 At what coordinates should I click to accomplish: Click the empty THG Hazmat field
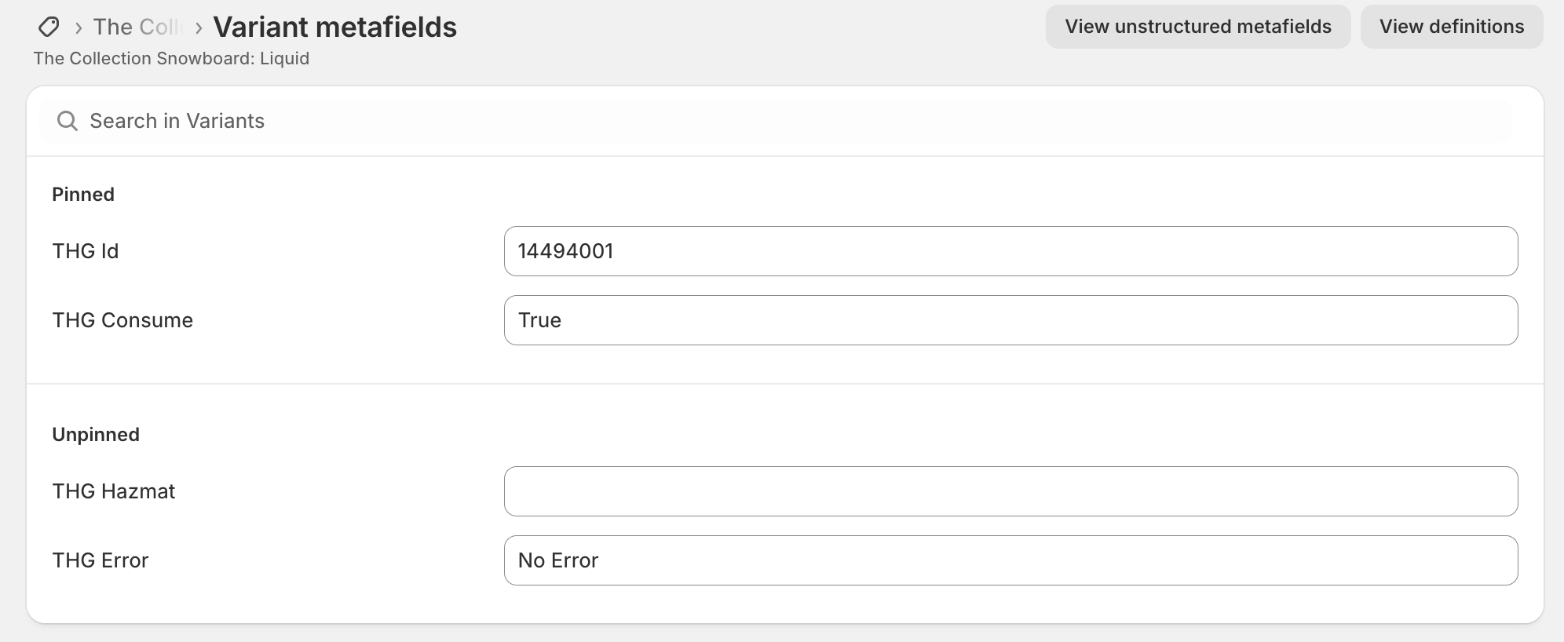click(x=1010, y=491)
